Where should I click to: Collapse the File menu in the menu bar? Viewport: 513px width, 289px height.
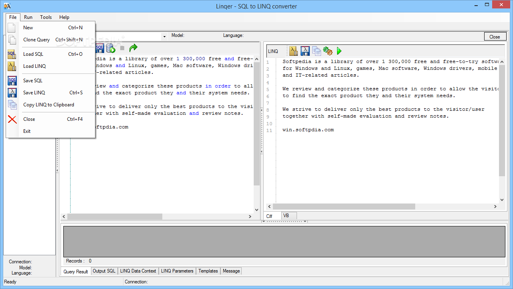[13, 17]
